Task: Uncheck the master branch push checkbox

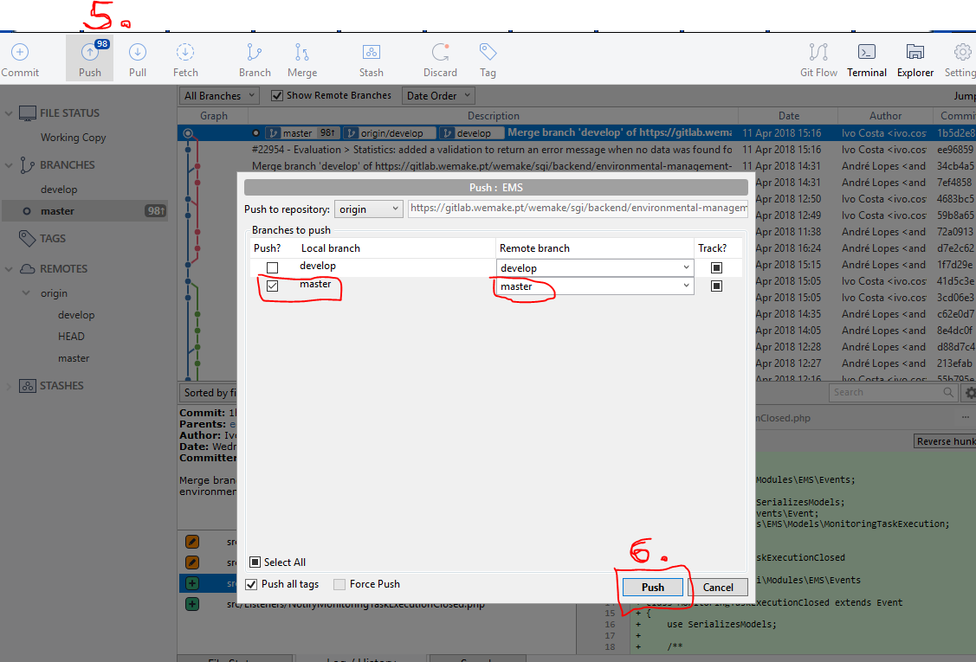Action: pos(273,286)
